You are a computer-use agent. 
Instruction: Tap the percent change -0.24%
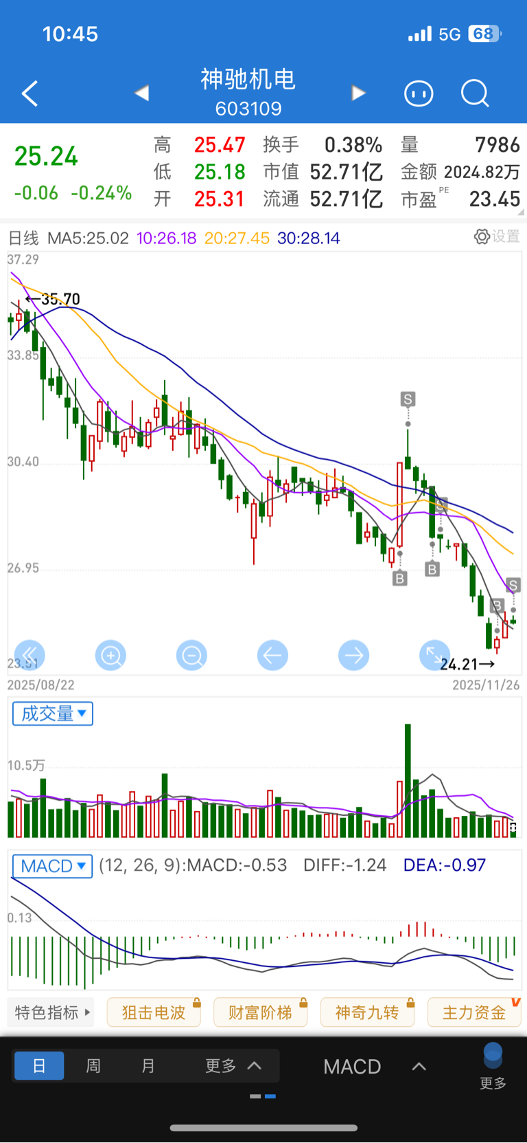[x=102, y=192]
